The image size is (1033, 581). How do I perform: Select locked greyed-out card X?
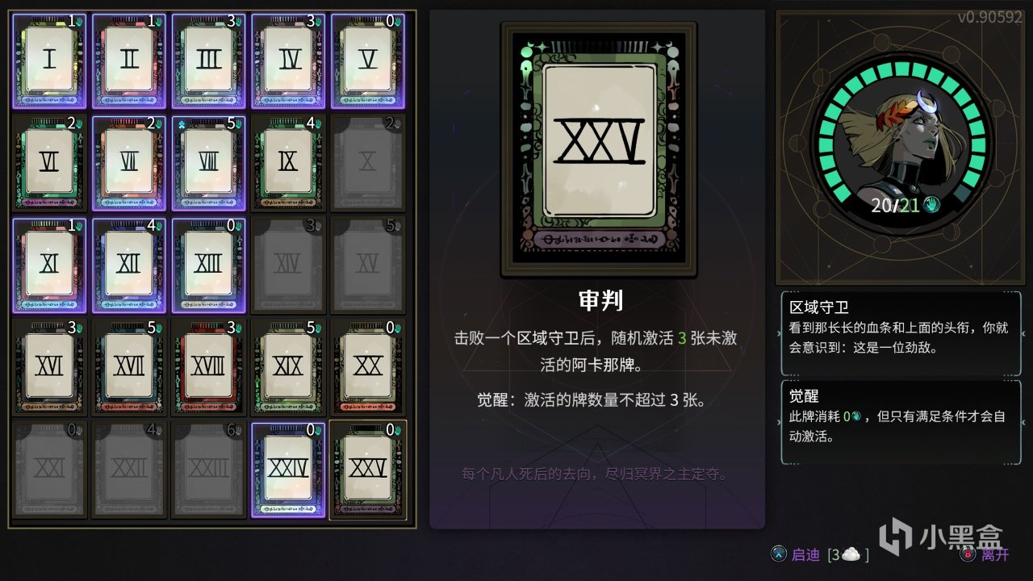(368, 163)
